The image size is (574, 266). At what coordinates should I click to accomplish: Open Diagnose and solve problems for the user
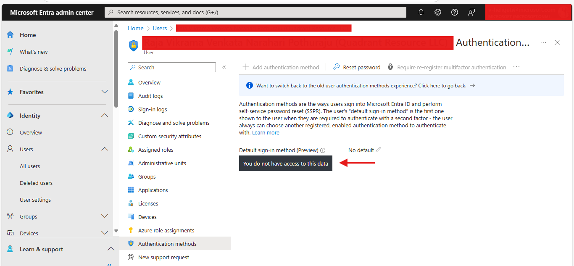coord(174,122)
